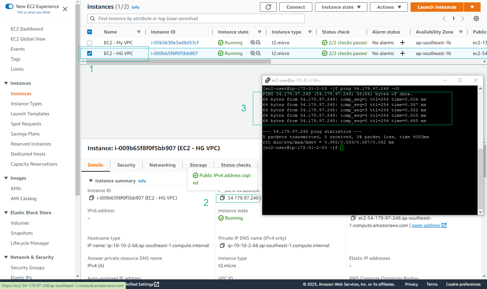Screen dimensions: 487x289
Task: Open Elastic IPs in sidebar
Action: (21, 277)
